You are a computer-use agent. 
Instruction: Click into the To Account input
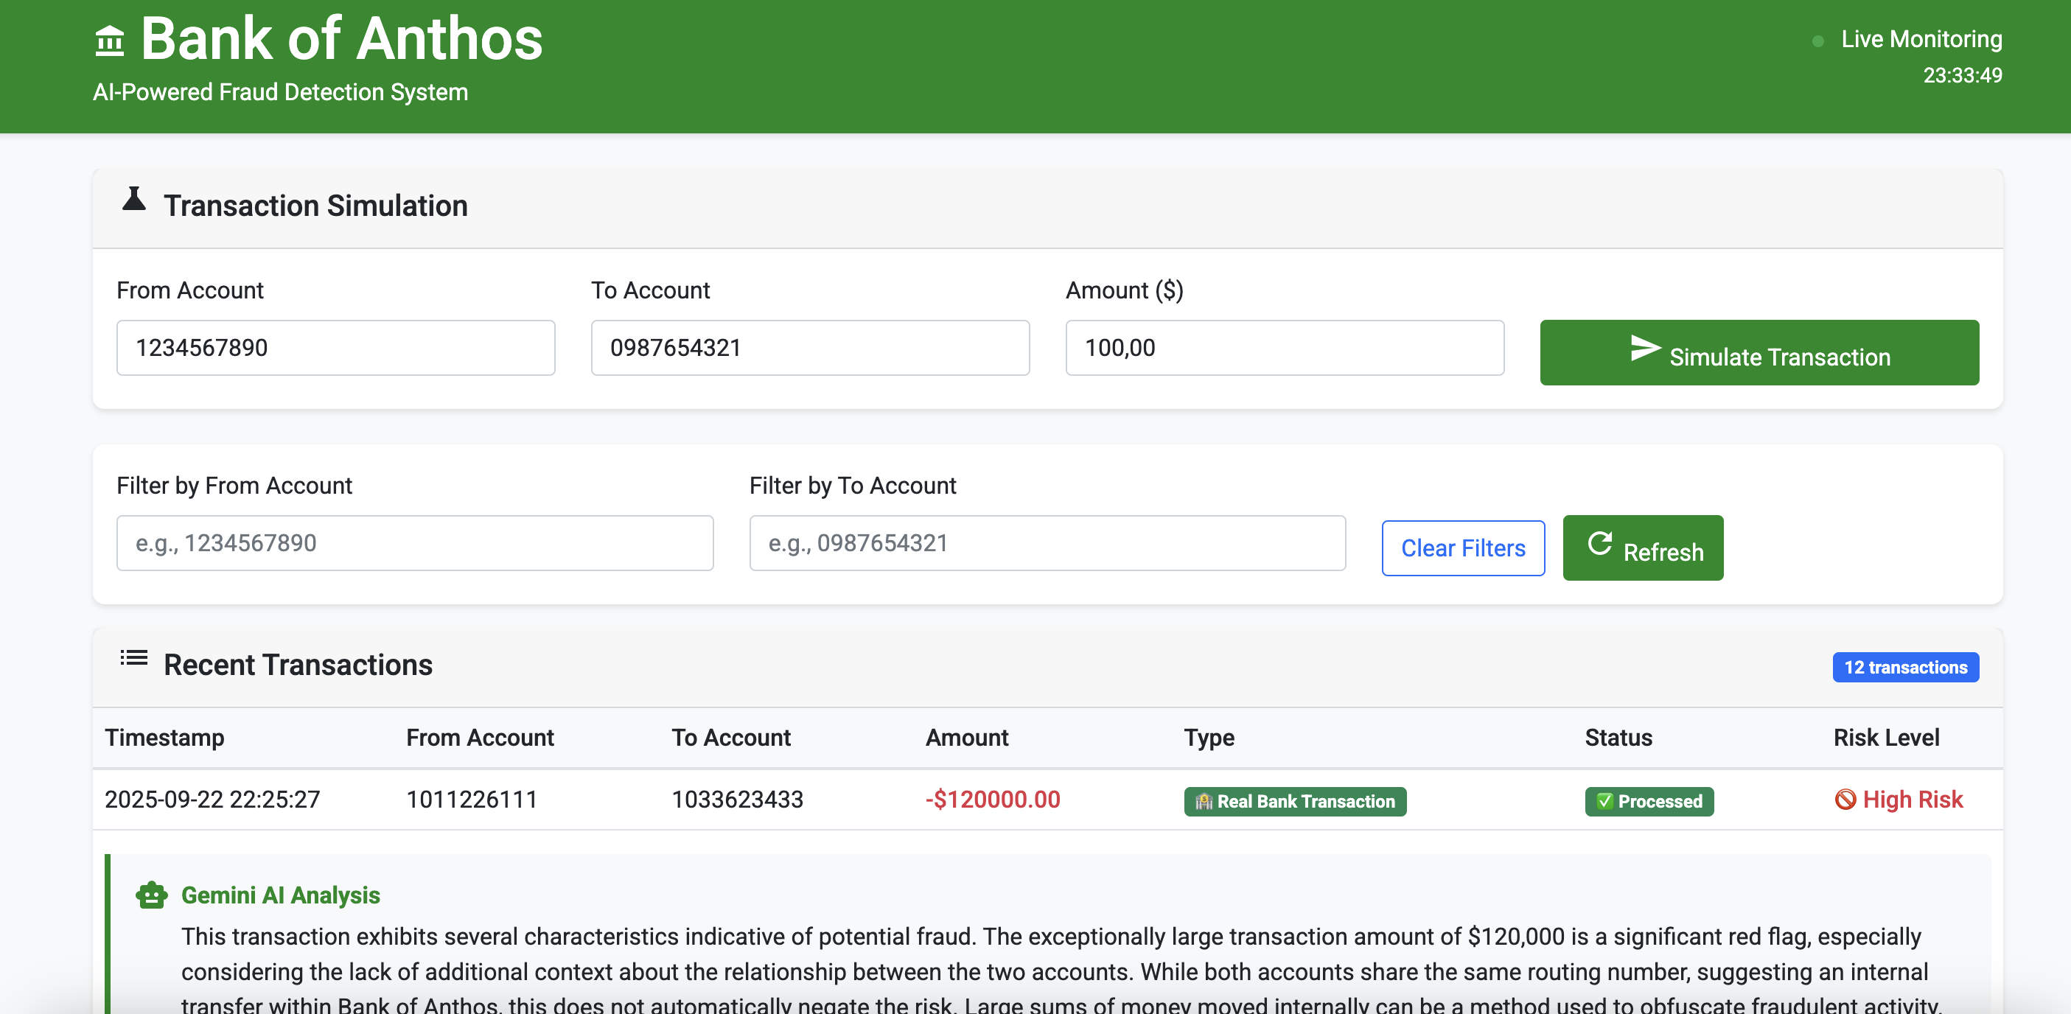pos(809,348)
